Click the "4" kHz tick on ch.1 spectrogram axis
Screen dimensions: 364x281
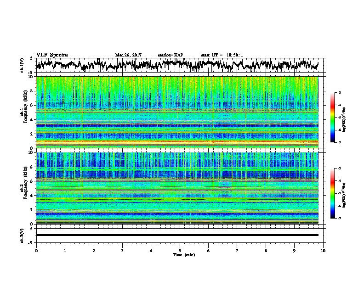(32, 120)
